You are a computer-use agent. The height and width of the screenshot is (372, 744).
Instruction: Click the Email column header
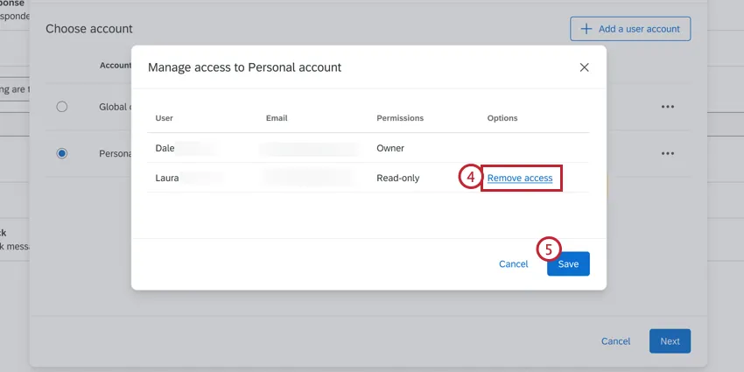coord(277,118)
